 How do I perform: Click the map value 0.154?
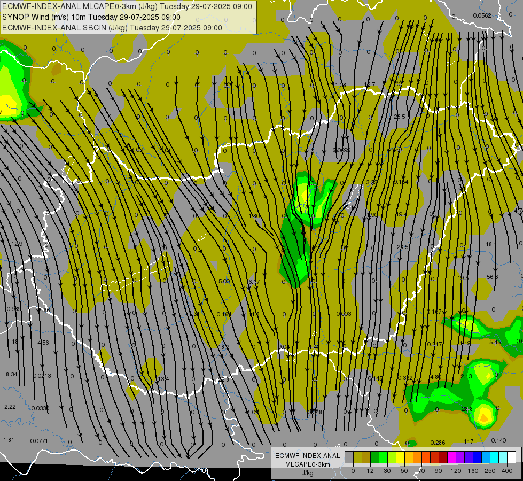pyautogui.click(x=401, y=182)
